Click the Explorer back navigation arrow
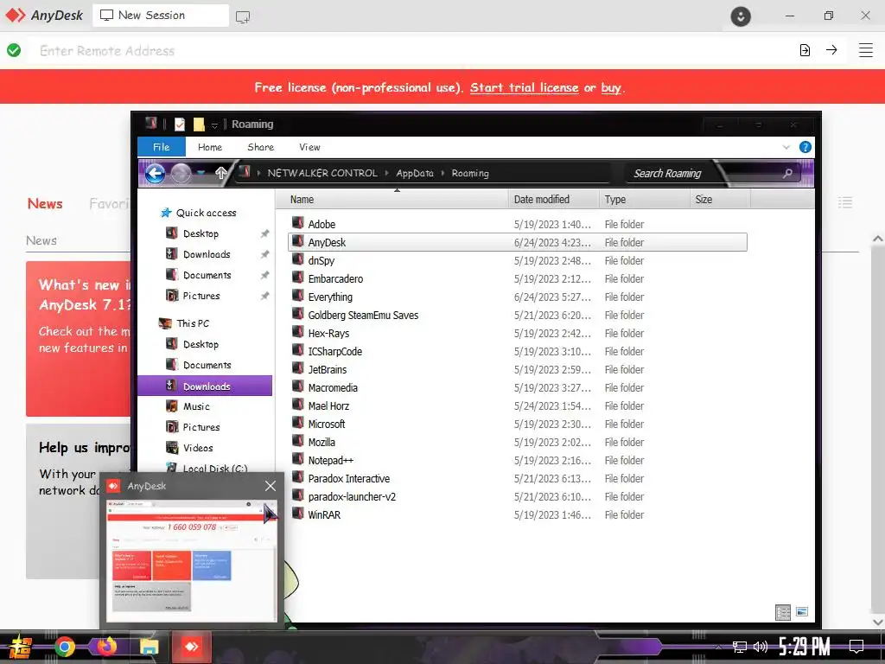Viewport: 885px width, 664px height. tap(155, 173)
